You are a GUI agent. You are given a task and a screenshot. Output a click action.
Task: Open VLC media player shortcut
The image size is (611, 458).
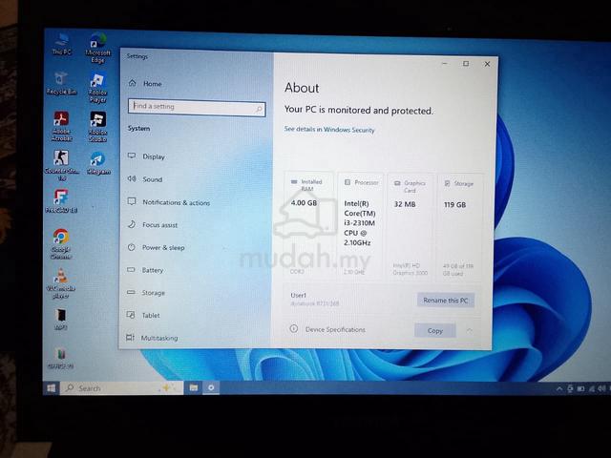click(61, 283)
